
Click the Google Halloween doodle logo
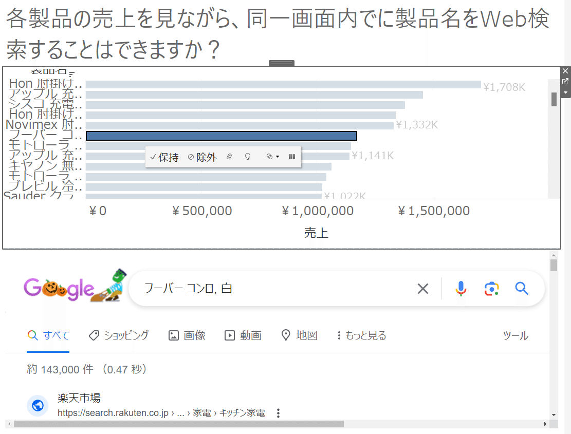click(76, 286)
